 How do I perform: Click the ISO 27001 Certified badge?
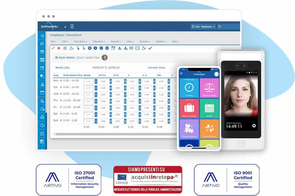point(68,180)
